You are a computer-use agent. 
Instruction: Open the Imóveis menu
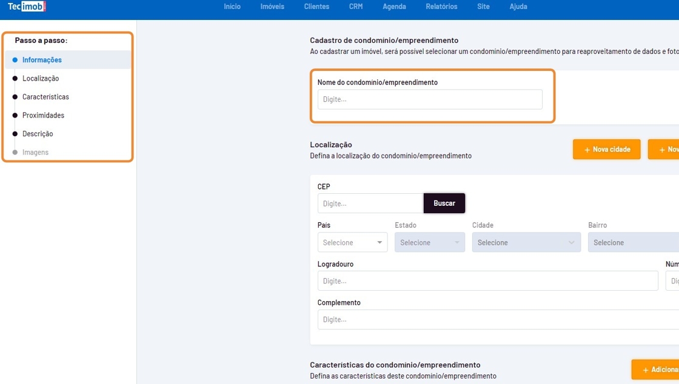tap(272, 7)
